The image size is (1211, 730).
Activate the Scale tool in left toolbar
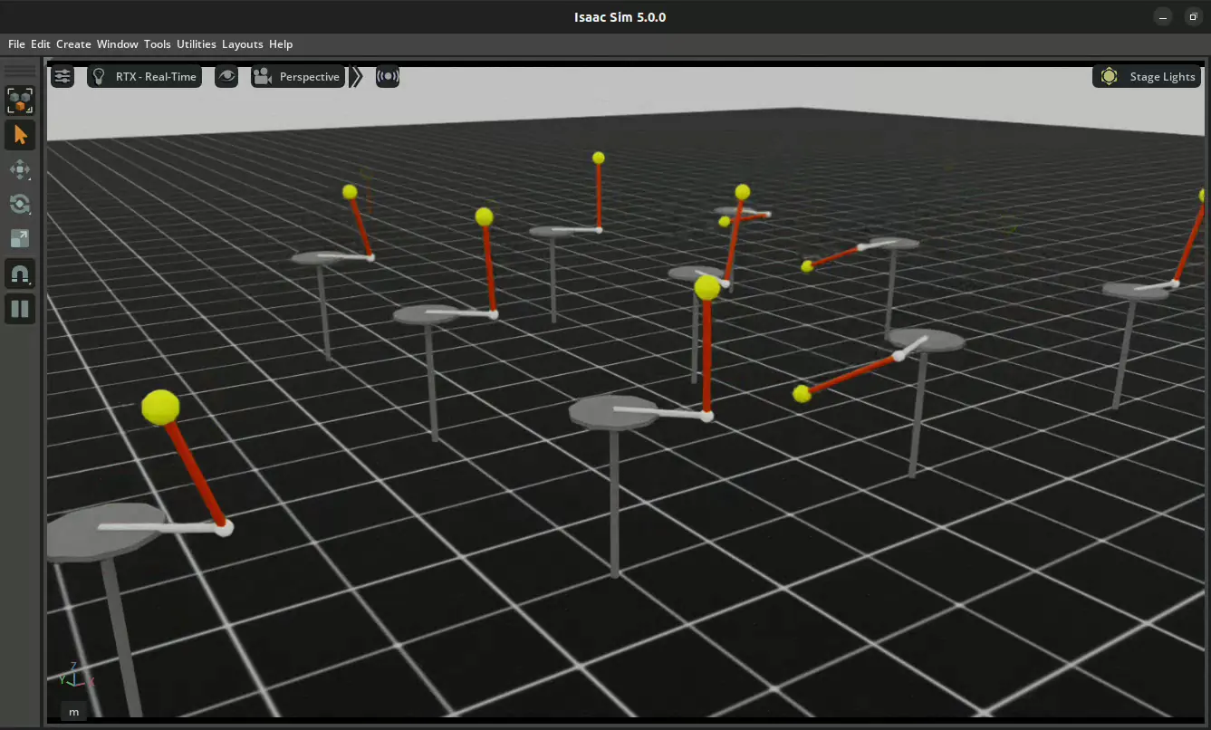click(20, 239)
